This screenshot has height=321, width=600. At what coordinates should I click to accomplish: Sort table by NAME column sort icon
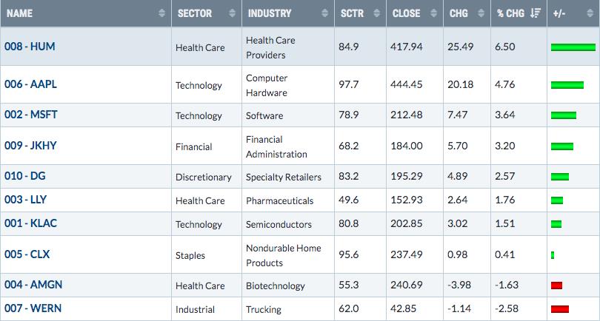pos(162,13)
